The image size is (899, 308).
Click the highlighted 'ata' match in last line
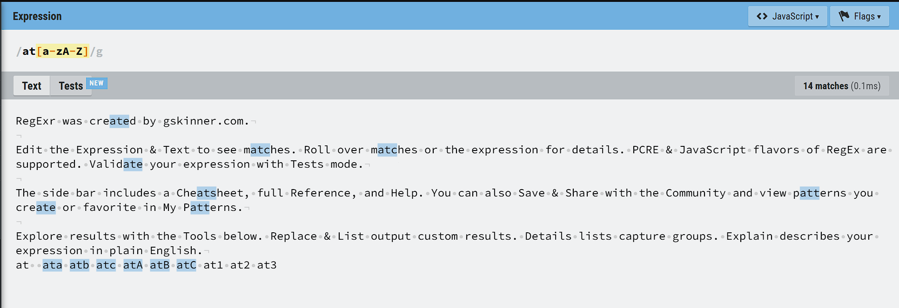pyautogui.click(x=52, y=265)
